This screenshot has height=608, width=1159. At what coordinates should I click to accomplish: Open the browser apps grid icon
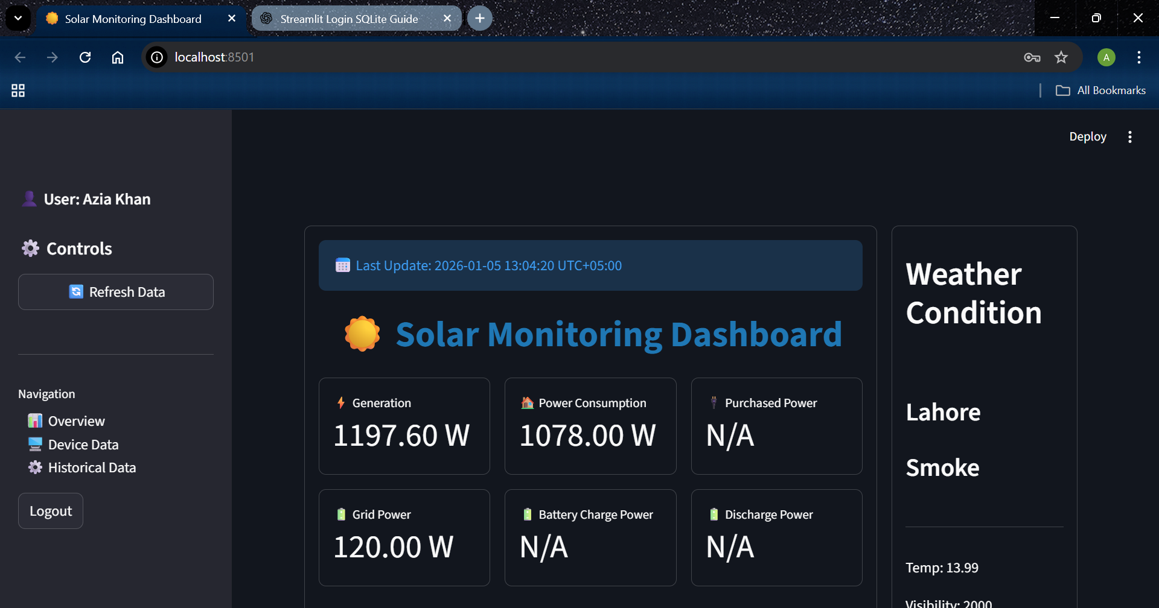[x=18, y=90]
